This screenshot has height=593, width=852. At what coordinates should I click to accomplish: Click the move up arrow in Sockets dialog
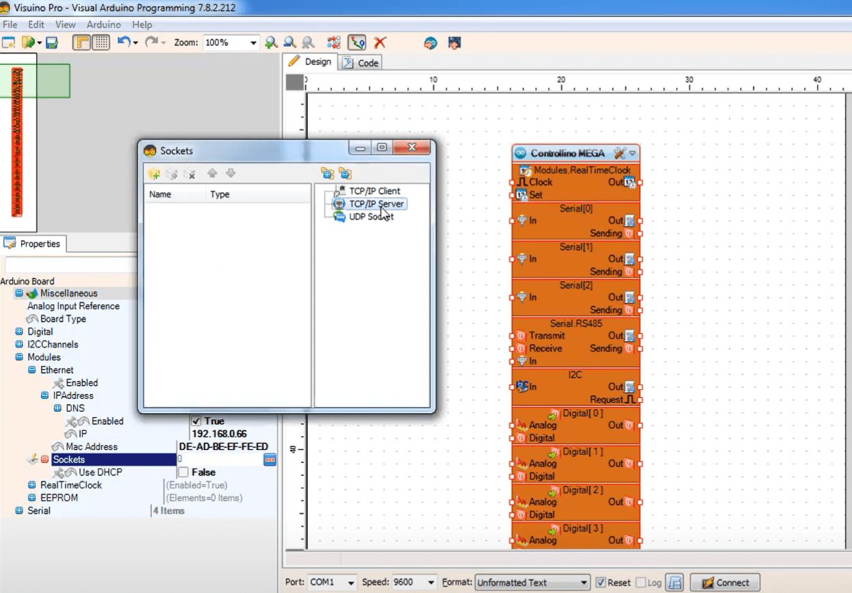point(212,174)
